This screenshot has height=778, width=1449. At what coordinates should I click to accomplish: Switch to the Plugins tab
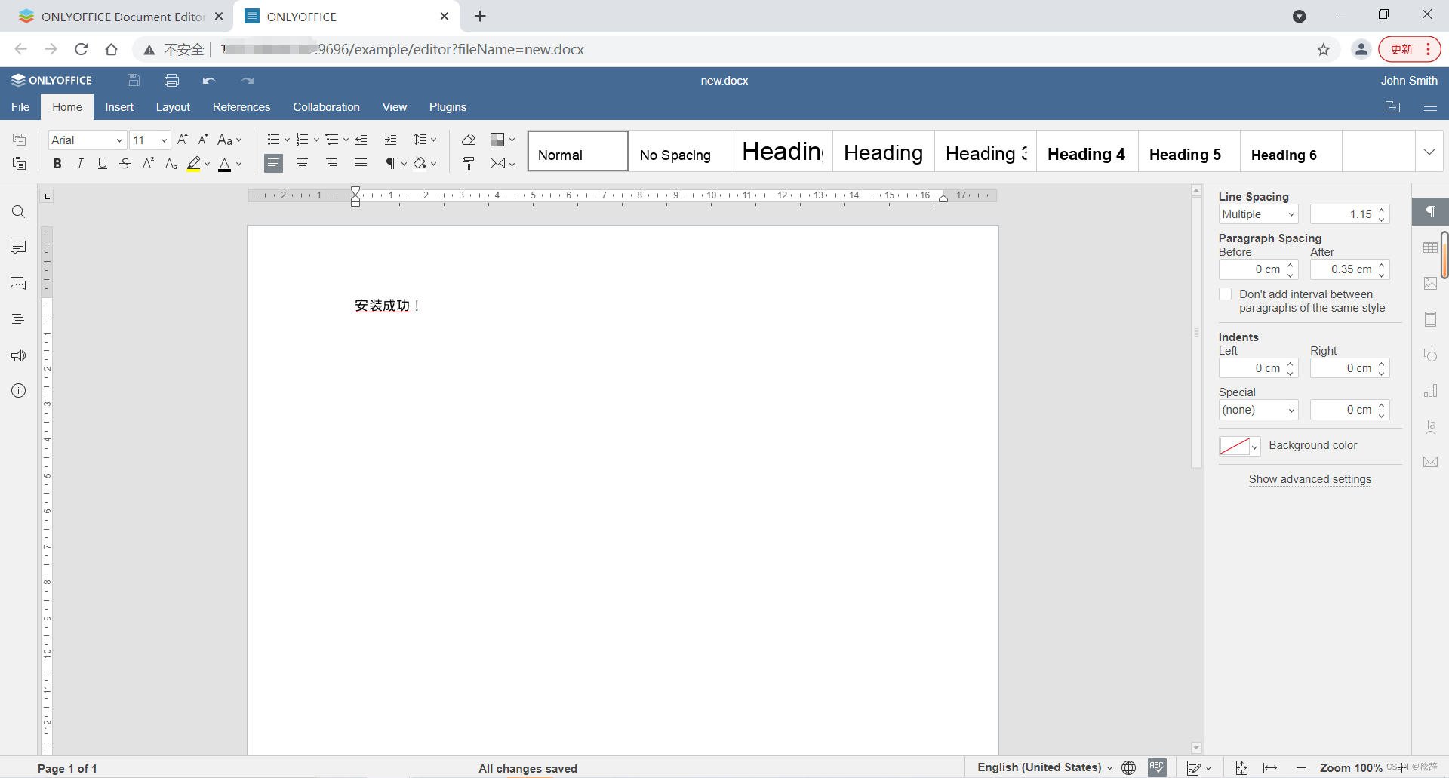click(448, 106)
